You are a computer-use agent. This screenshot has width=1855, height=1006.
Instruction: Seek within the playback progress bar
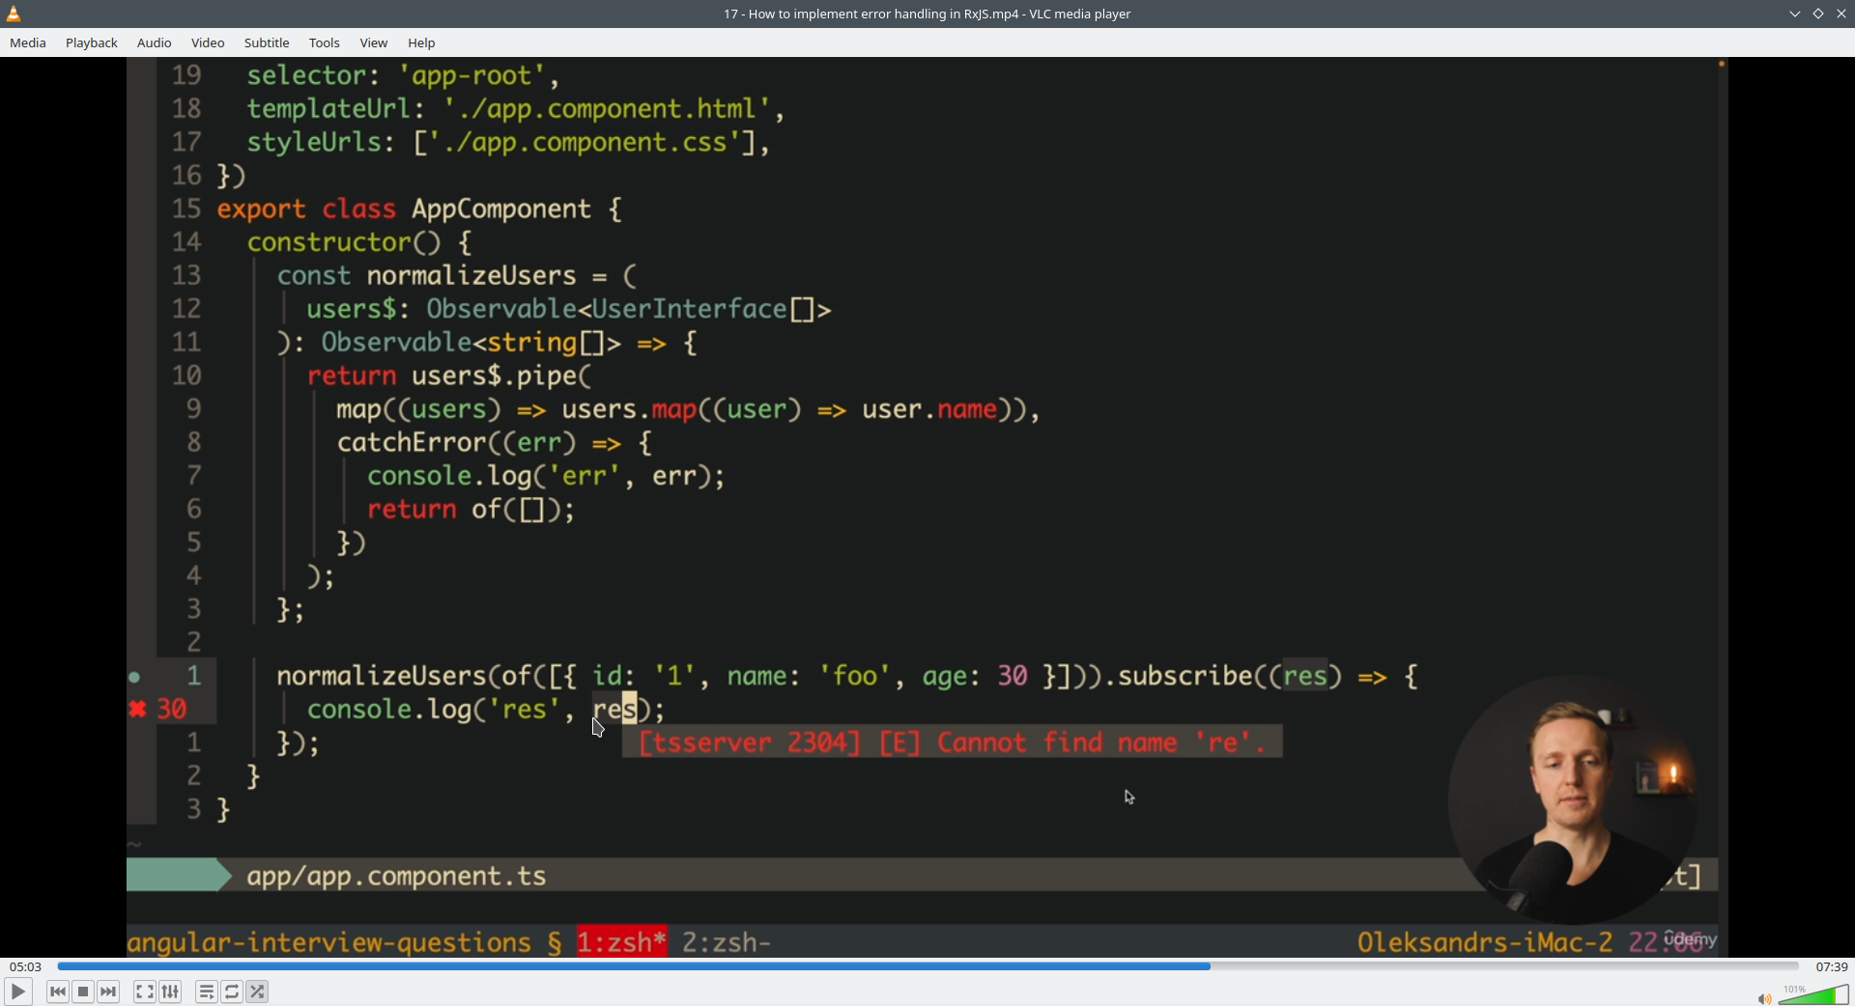coord(927,966)
